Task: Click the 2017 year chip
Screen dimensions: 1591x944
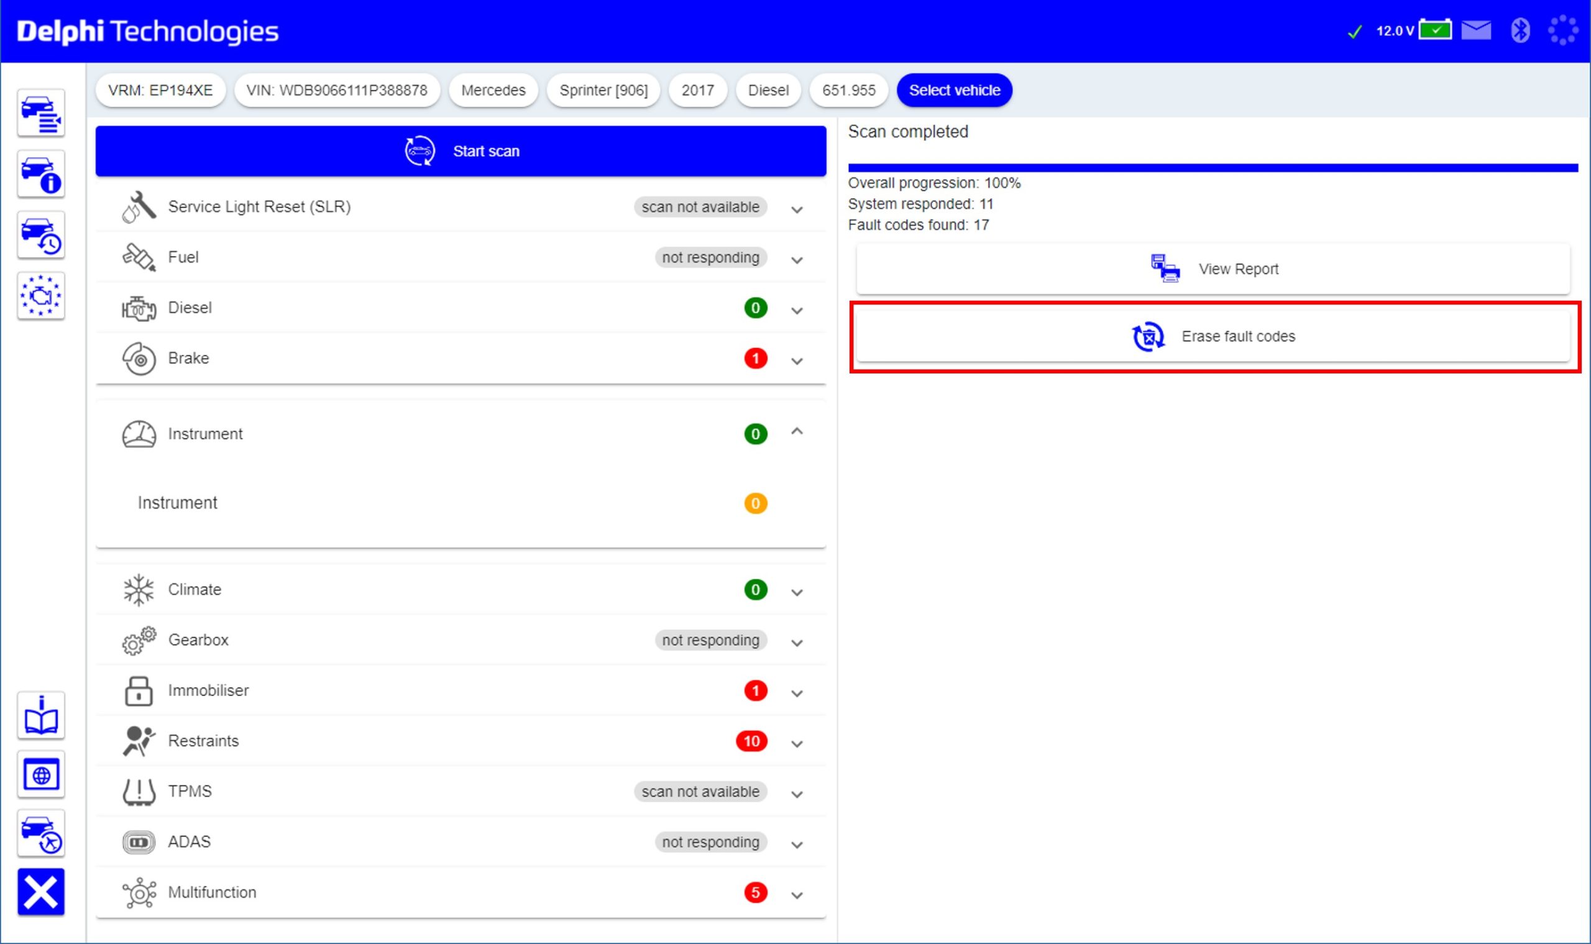Action: 698,90
